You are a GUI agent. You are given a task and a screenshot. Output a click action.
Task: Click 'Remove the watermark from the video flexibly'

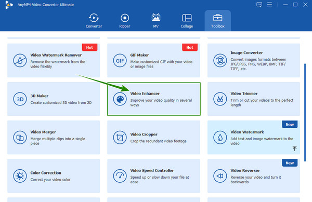(x=58, y=64)
